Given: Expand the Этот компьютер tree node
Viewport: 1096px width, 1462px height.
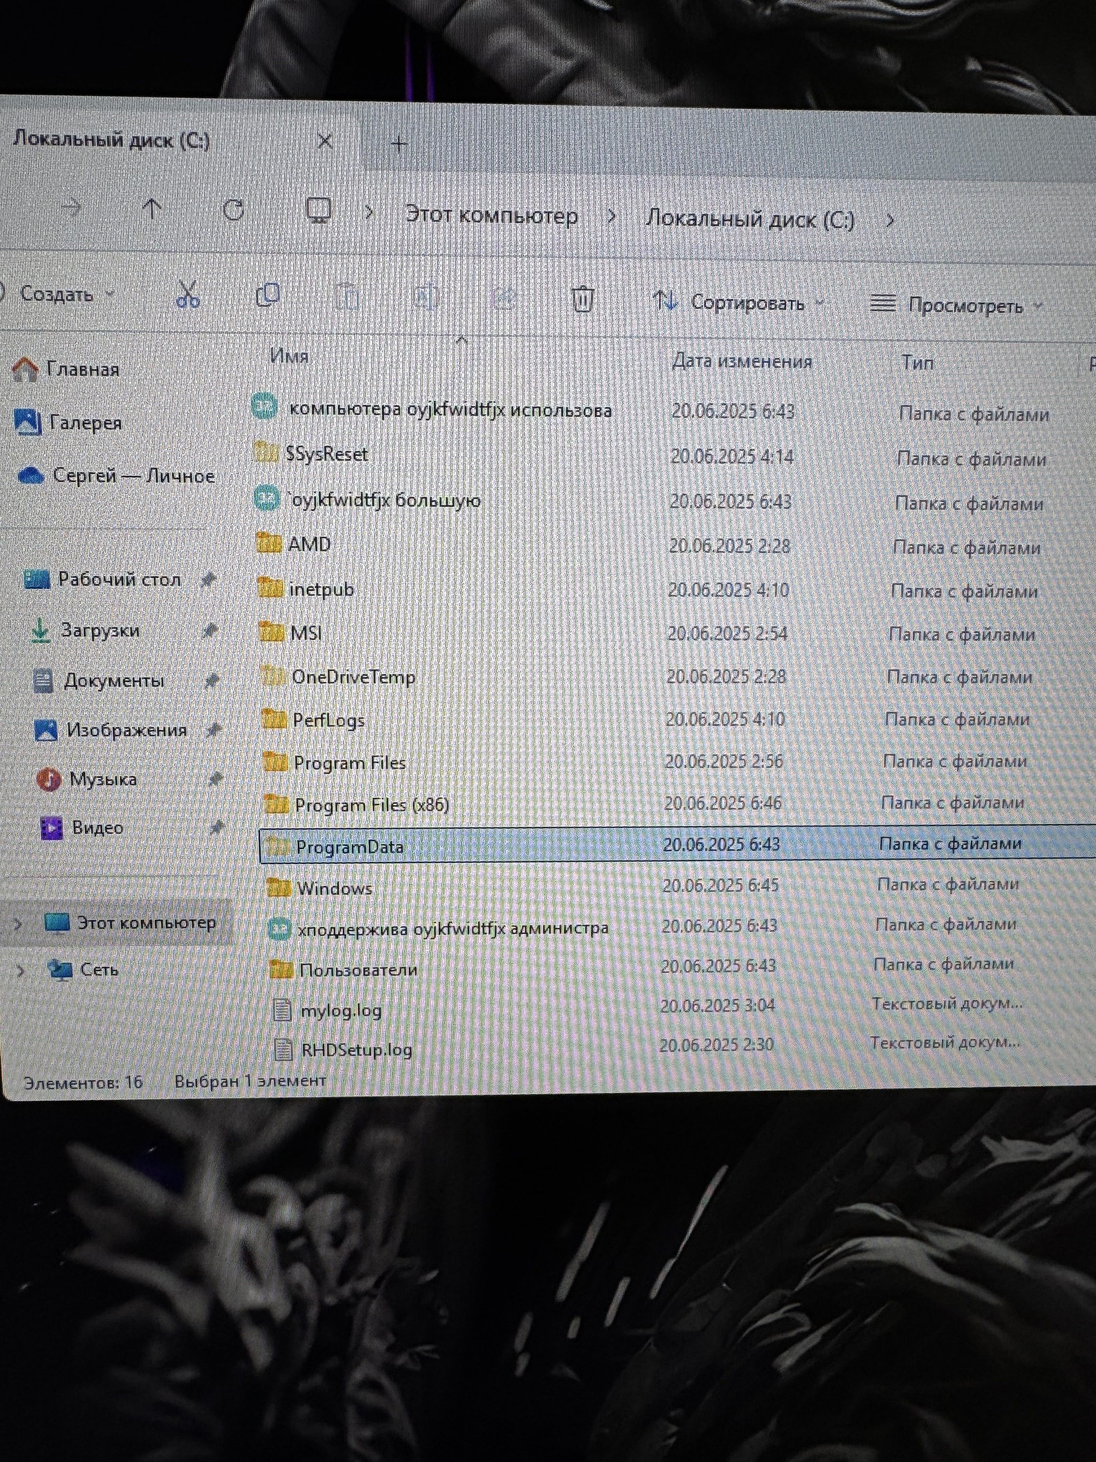Looking at the screenshot, I should click(19, 923).
